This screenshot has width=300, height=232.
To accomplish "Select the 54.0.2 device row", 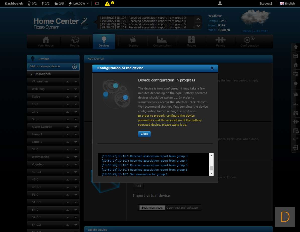I will pos(53,225).
